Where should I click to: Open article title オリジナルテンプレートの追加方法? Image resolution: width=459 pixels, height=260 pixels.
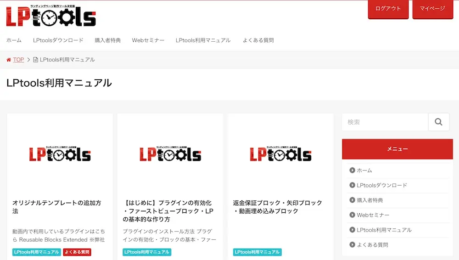click(57, 207)
